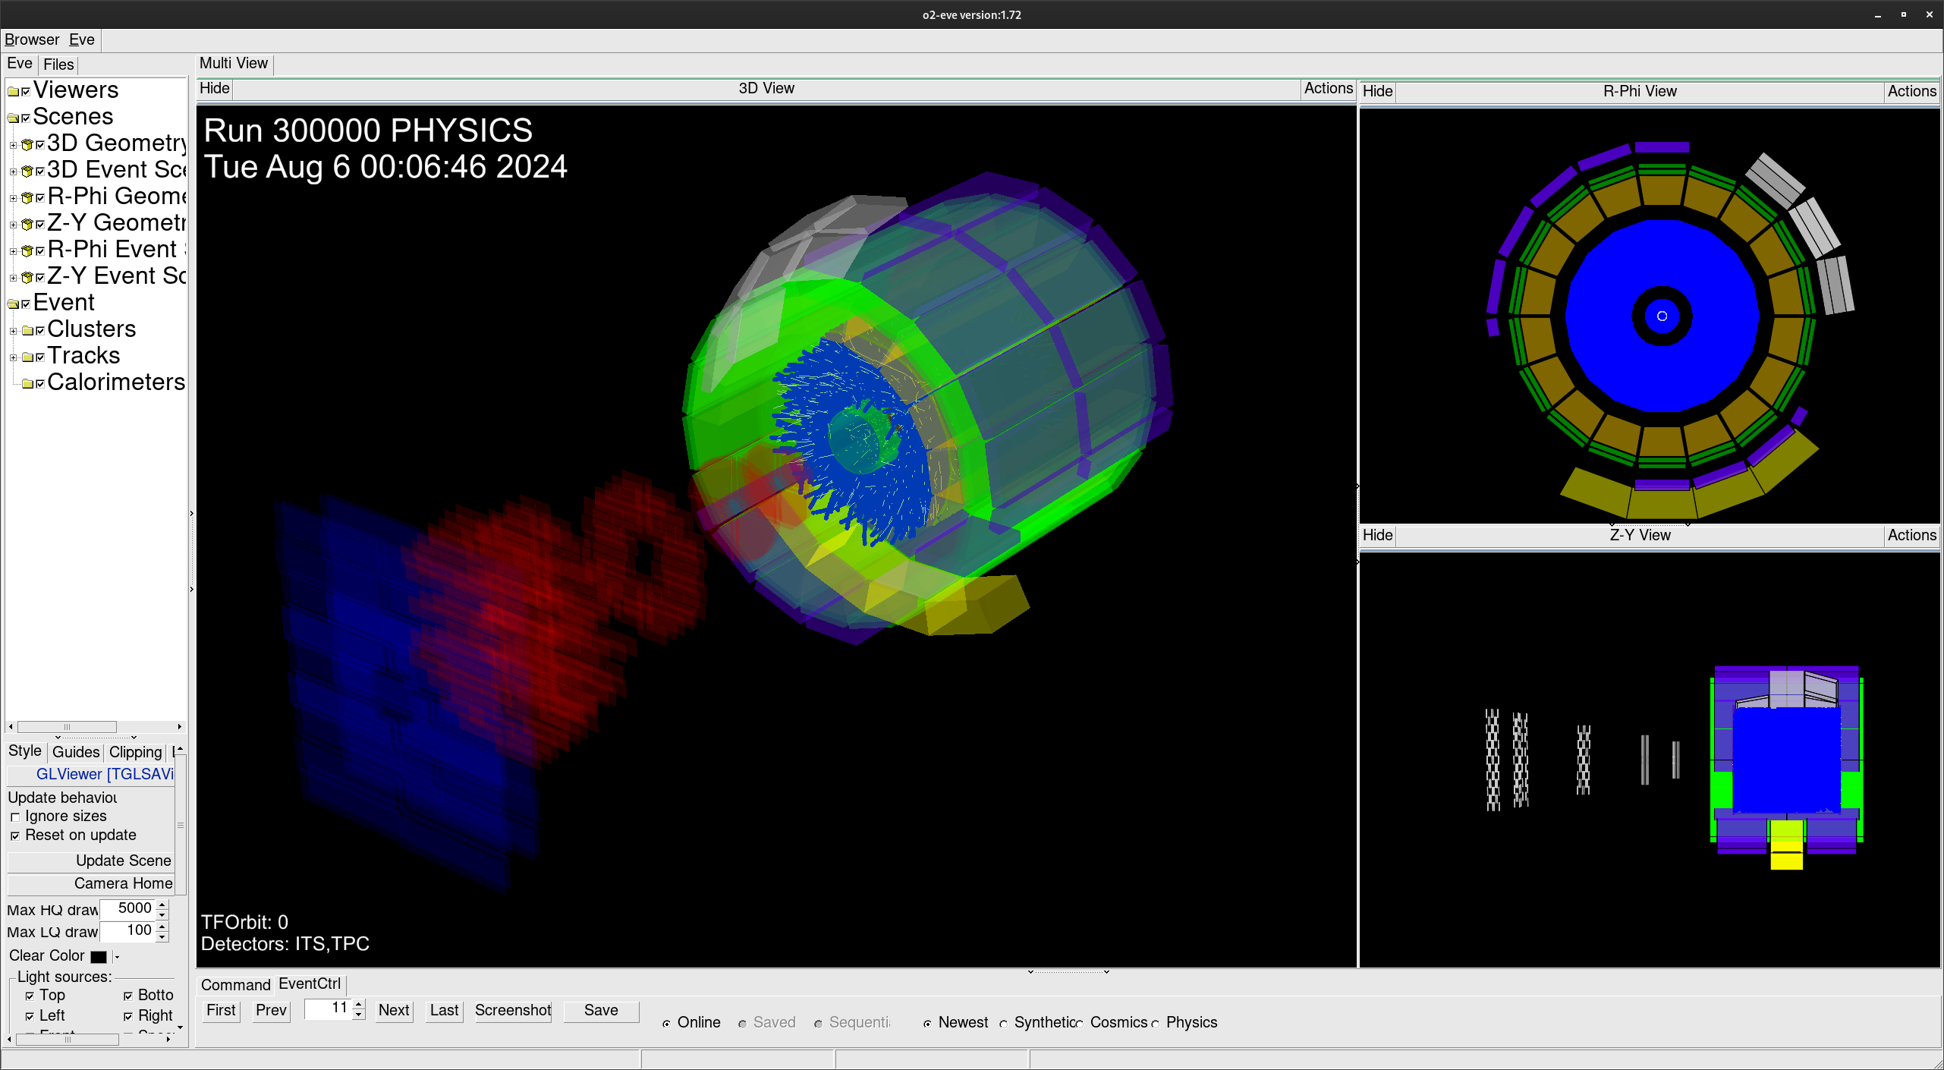Click the Z-Y Event Scene cube icon
Viewport: 1944px width, 1070px height.
pyautogui.click(x=27, y=278)
